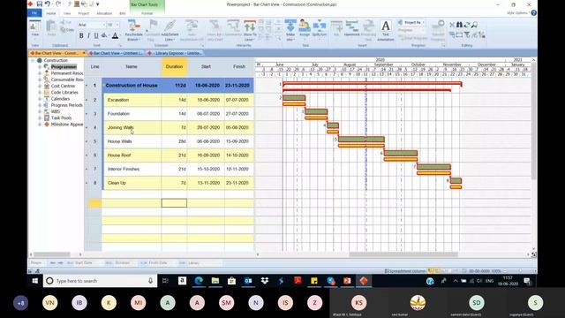Click the Windows Start button
This screenshot has height=318, width=565.
coord(35,281)
